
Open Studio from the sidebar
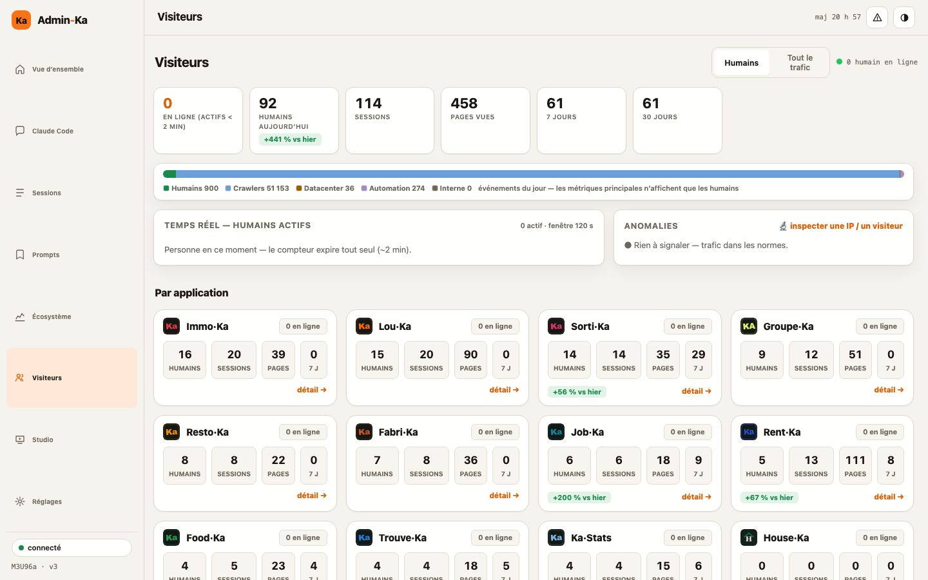(72, 440)
